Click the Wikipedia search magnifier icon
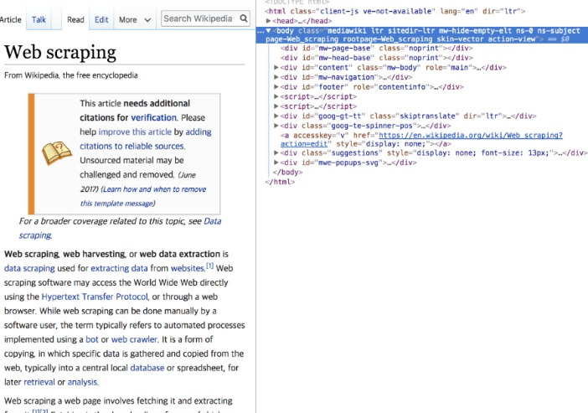 coord(244,18)
